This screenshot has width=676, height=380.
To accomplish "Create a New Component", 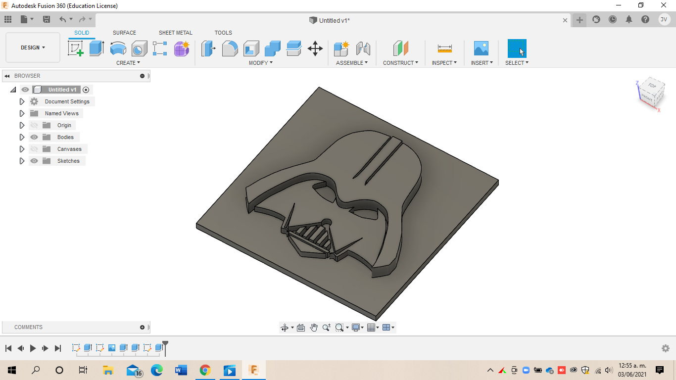I will tap(341, 48).
